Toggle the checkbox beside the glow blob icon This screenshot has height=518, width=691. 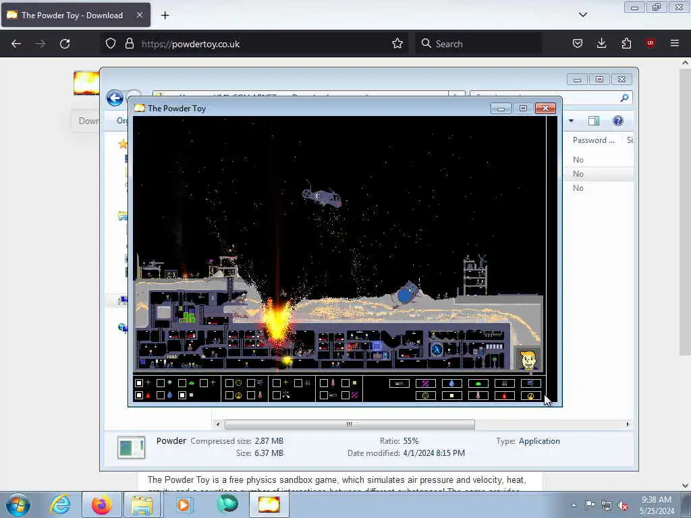coord(161,383)
